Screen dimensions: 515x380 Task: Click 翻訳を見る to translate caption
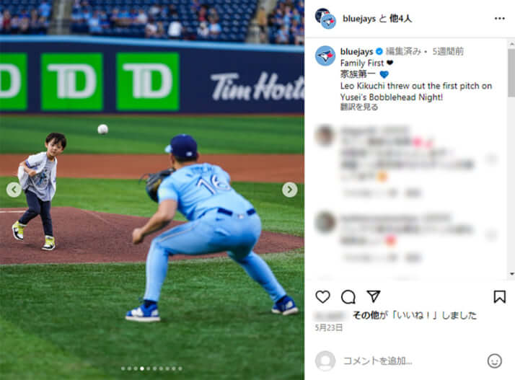pos(359,107)
